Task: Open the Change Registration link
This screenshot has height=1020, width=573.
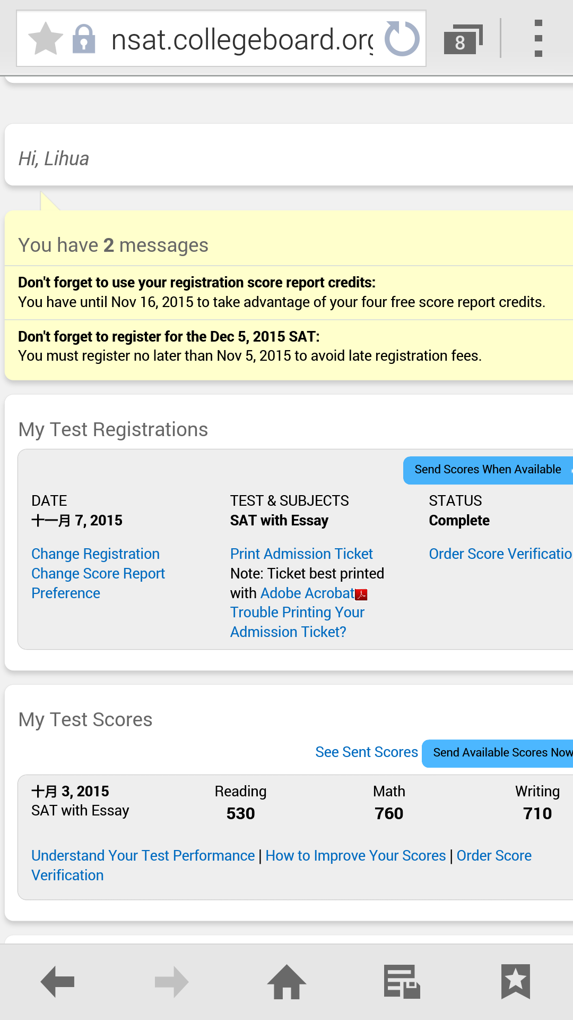Action: (95, 554)
